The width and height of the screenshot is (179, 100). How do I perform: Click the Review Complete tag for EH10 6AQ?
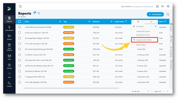(x=69, y=49)
